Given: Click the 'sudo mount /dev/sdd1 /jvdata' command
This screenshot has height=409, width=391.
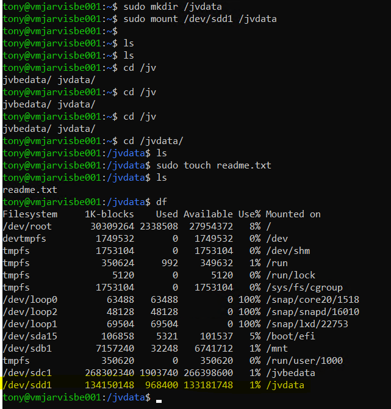Looking at the screenshot, I should (200, 19).
